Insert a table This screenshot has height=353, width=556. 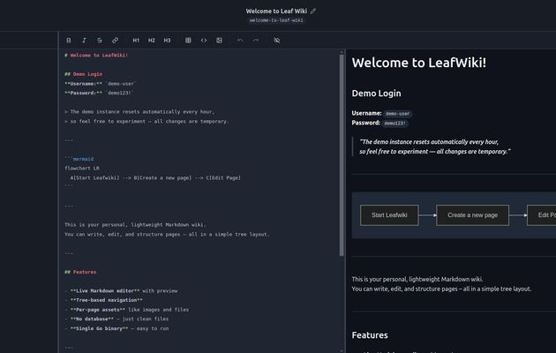[x=188, y=41]
